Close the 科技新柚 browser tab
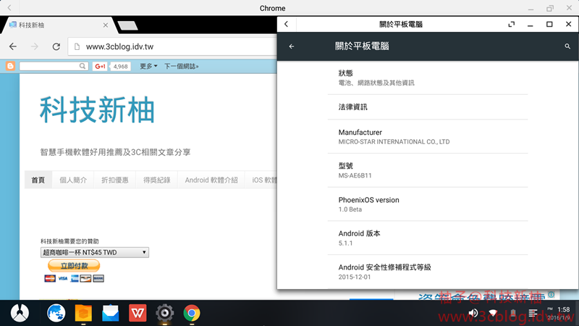 106,25
